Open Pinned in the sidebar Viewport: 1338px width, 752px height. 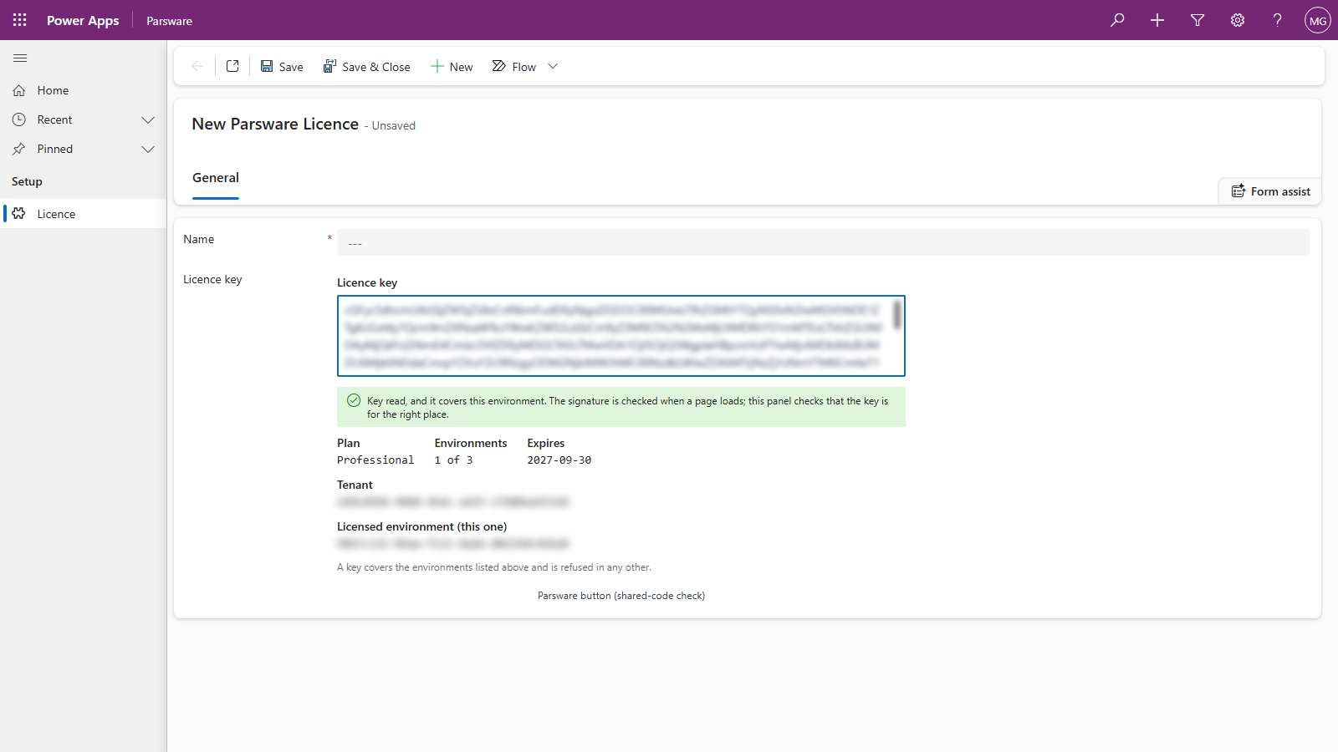55,149
